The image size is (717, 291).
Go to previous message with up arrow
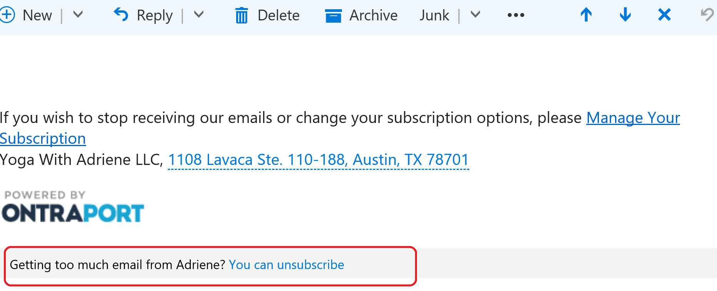tap(586, 15)
